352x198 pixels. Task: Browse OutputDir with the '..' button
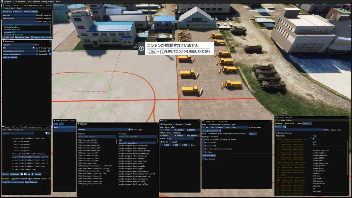coord(37,54)
